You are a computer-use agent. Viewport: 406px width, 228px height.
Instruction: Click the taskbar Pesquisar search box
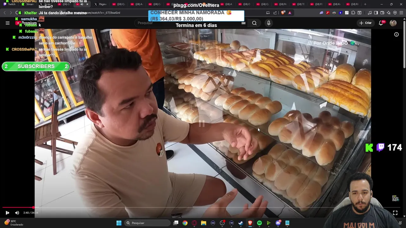pyautogui.click(x=147, y=223)
